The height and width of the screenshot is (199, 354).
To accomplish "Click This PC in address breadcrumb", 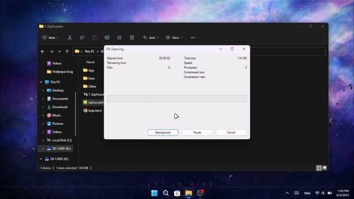I will click(x=90, y=51).
